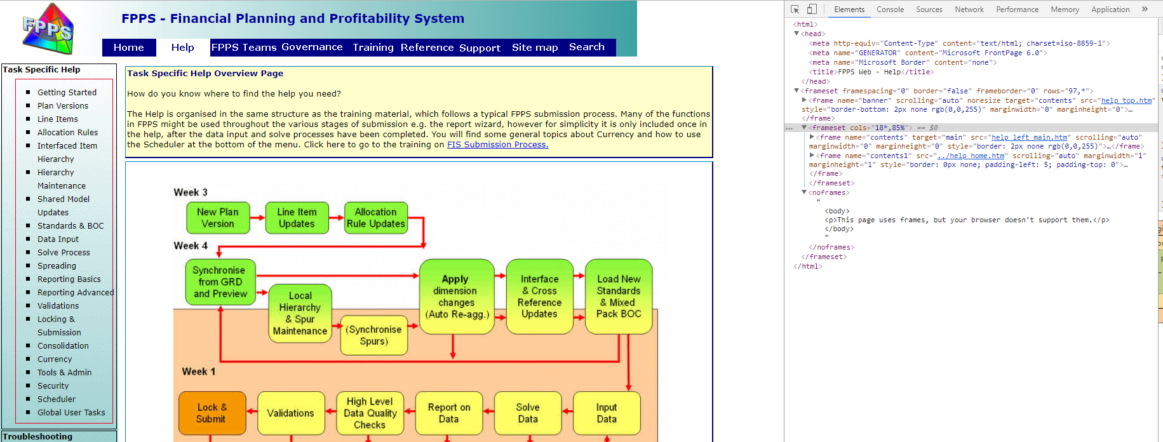Switch to the Network tab
This screenshot has width=1163, height=442.
(x=969, y=10)
